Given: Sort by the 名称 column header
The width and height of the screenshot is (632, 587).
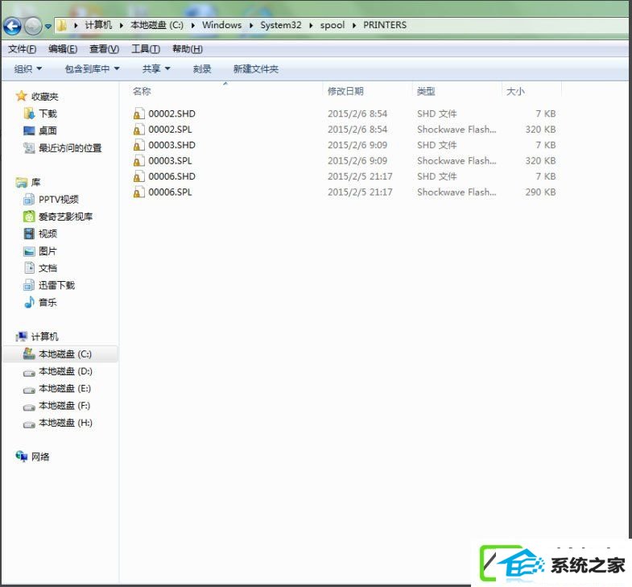Looking at the screenshot, I should [142, 92].
